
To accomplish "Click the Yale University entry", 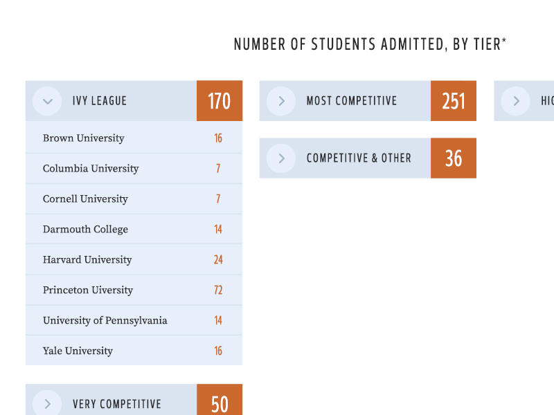I will 78,351.
